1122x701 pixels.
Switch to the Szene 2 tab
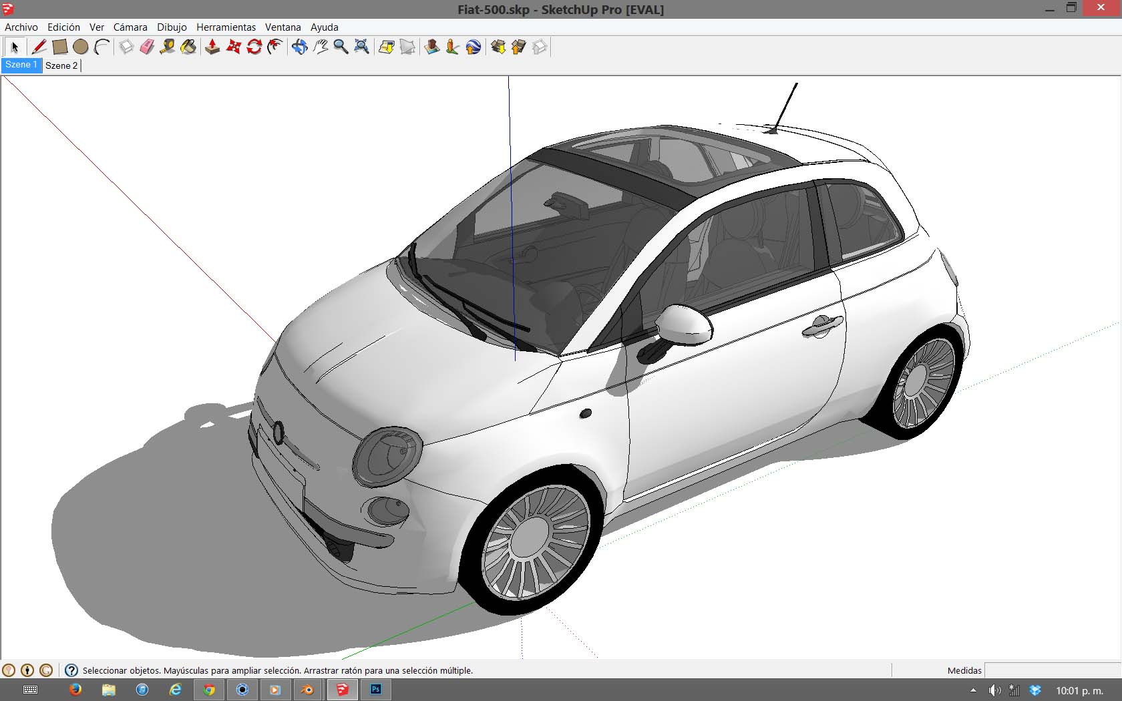click(61, 65)
